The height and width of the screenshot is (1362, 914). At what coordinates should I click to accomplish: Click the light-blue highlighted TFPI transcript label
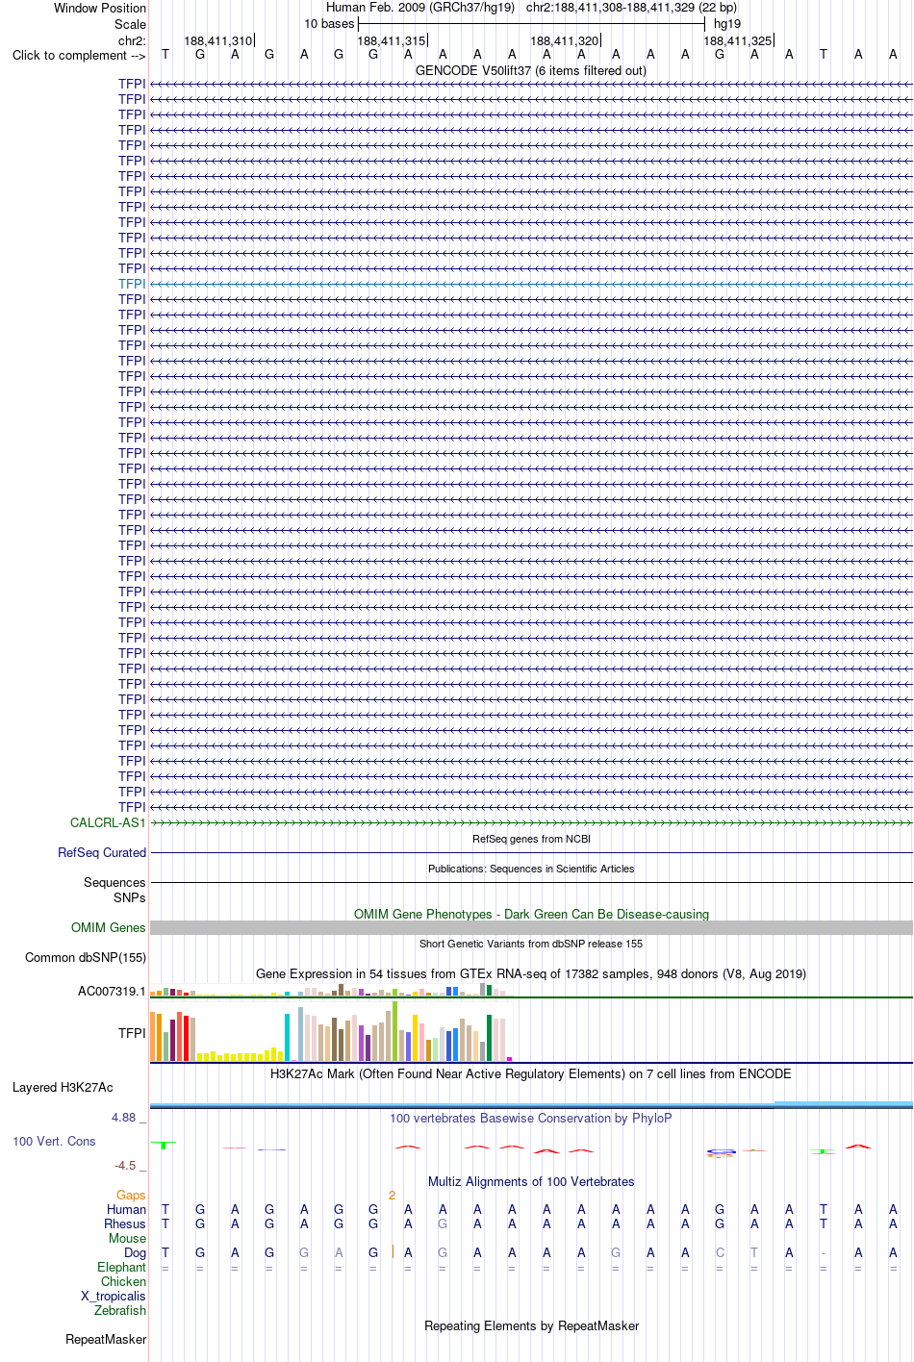point(132,284)
